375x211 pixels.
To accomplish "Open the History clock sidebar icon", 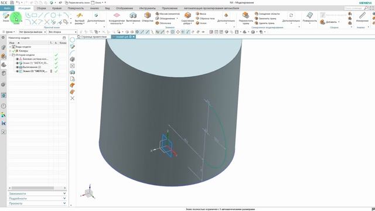I will point(4,106).
